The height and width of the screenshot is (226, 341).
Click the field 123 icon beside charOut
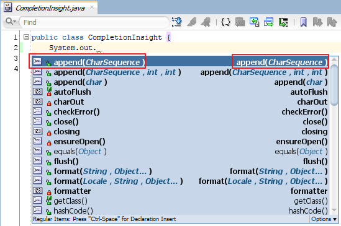[37, 102]
